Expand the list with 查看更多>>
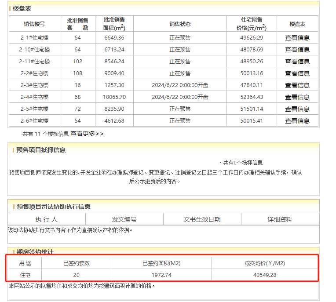This screenshot has height=302, width=336. click(87, 134)
